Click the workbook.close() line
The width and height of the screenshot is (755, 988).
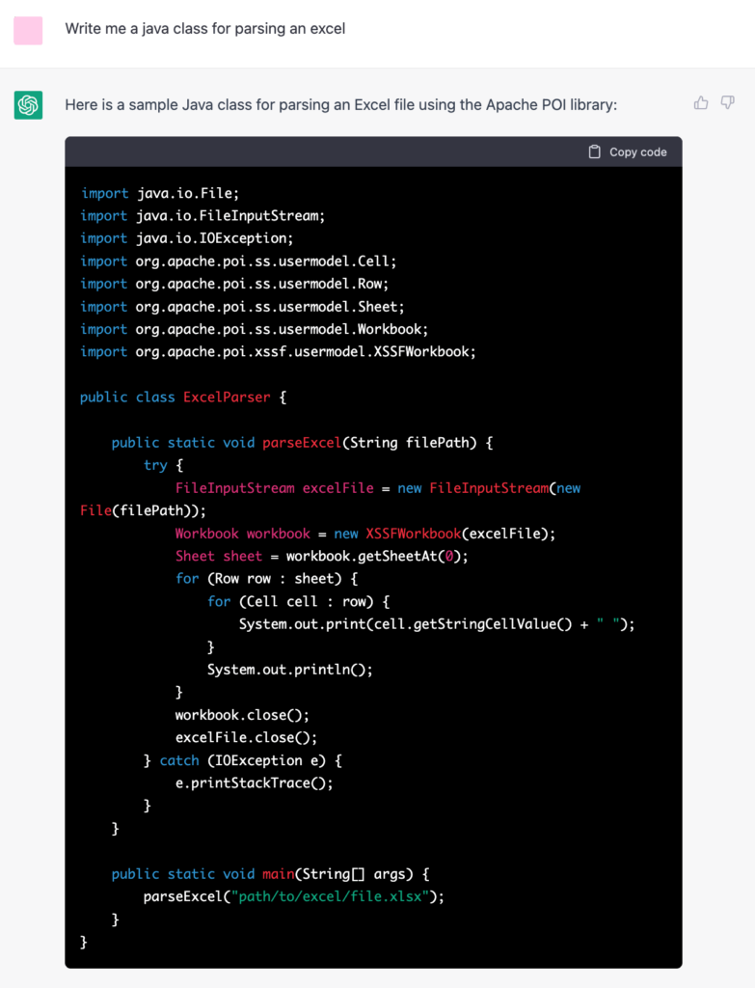coord(242,715)
